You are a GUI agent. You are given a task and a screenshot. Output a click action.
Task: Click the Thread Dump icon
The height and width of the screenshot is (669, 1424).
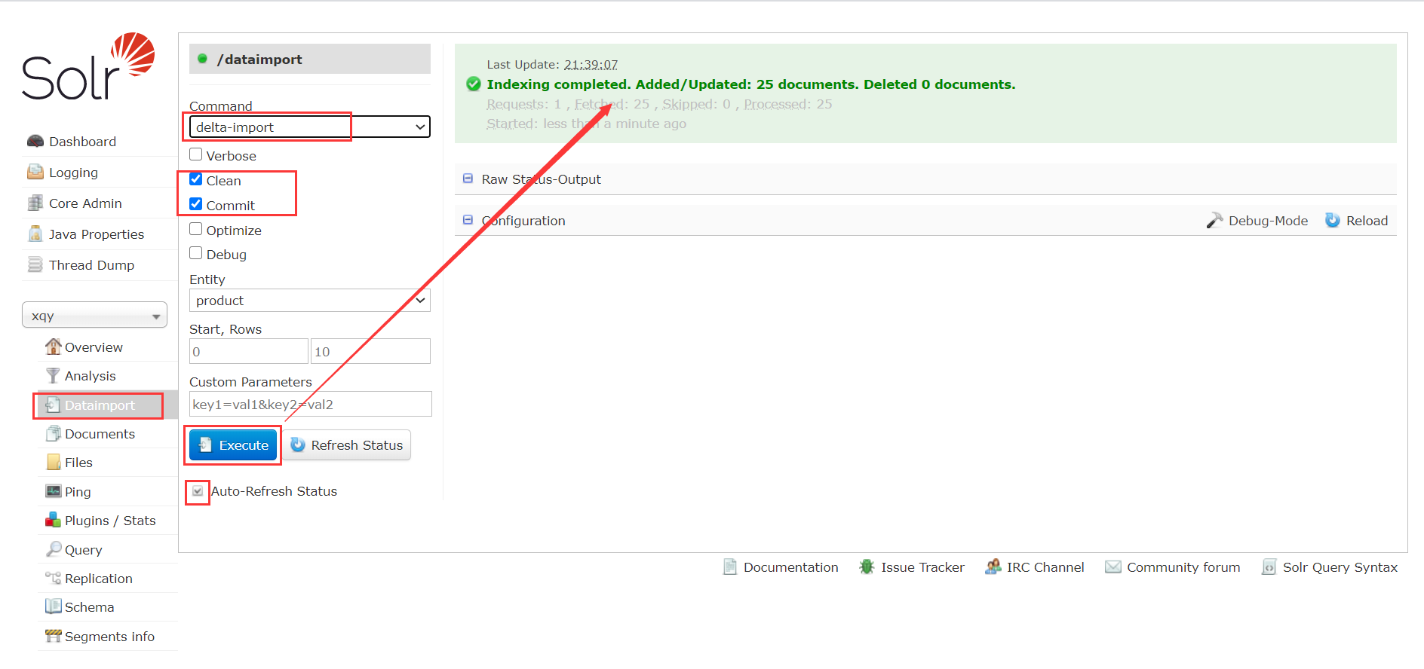(35, 264)
